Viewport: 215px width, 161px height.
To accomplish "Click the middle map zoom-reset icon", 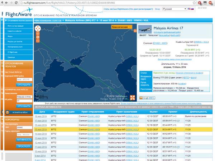I will tap(38, 37).
